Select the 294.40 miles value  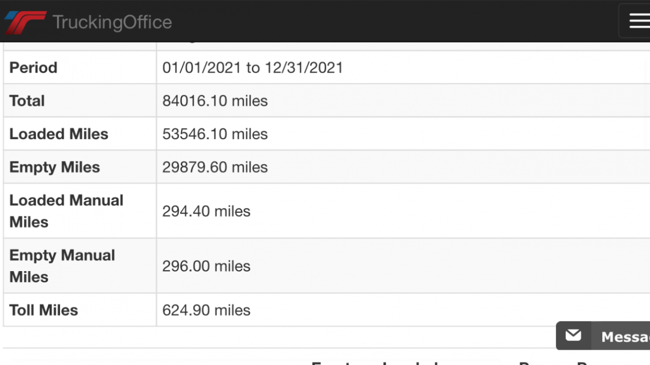[x=206, y=211]
